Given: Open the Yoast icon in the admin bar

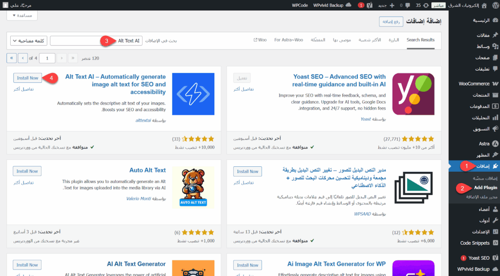Looking at the screenshot, I should click(x=370, y=5).
